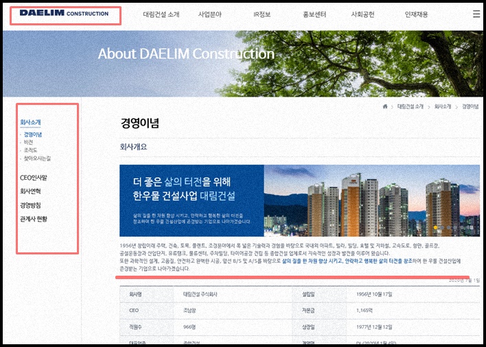This screenshot has width=486, height=347.
Task: Go to 찾아오시는길 in the sidebar submenu
Action: tap(37, 158)
